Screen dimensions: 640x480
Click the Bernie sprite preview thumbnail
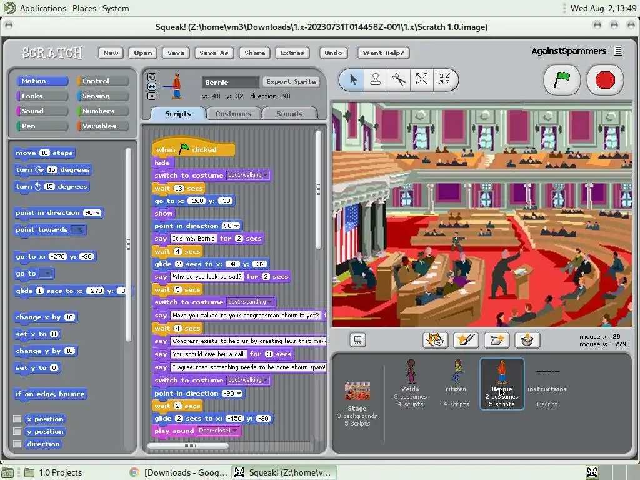(x=176, y=86)
